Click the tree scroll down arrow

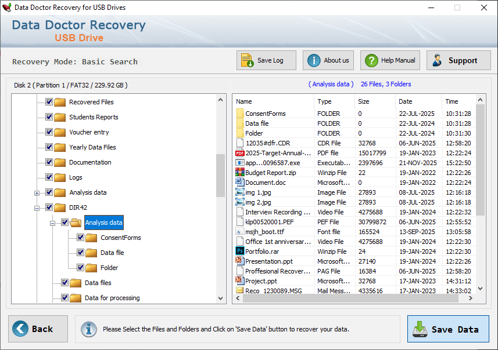click(220, 298)
